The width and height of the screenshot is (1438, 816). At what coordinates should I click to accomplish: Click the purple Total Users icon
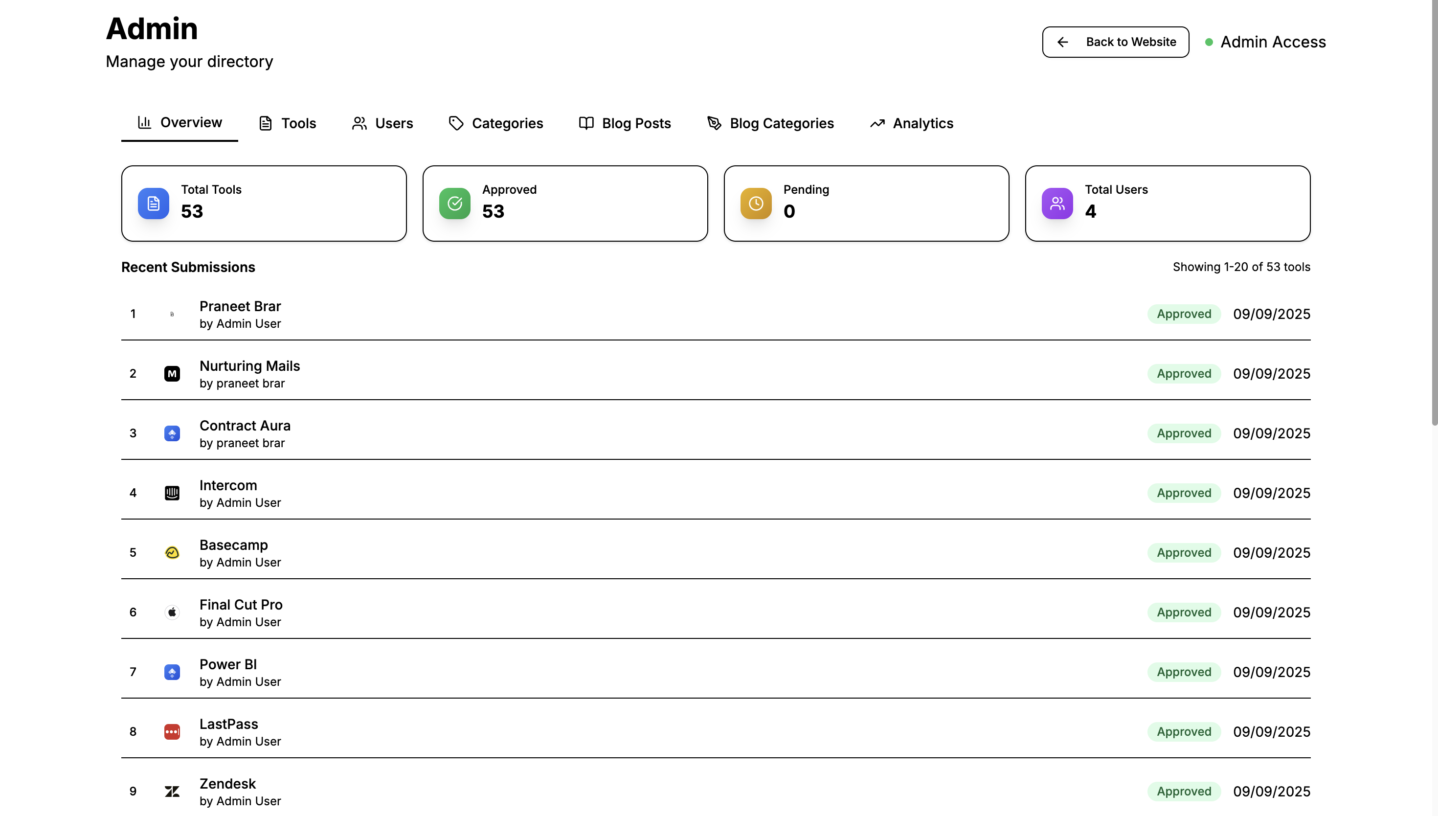(1057, 204)
